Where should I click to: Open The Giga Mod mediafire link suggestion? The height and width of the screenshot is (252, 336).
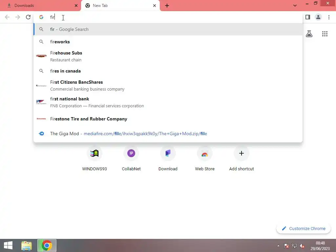tap(168, 134)
